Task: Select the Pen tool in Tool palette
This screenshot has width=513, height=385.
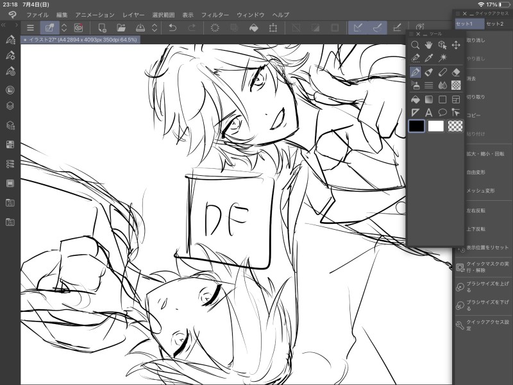Action: click(415, 72)
